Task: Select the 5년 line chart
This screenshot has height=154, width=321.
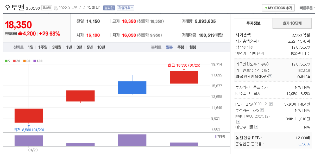Action: (x=90, y=47)
